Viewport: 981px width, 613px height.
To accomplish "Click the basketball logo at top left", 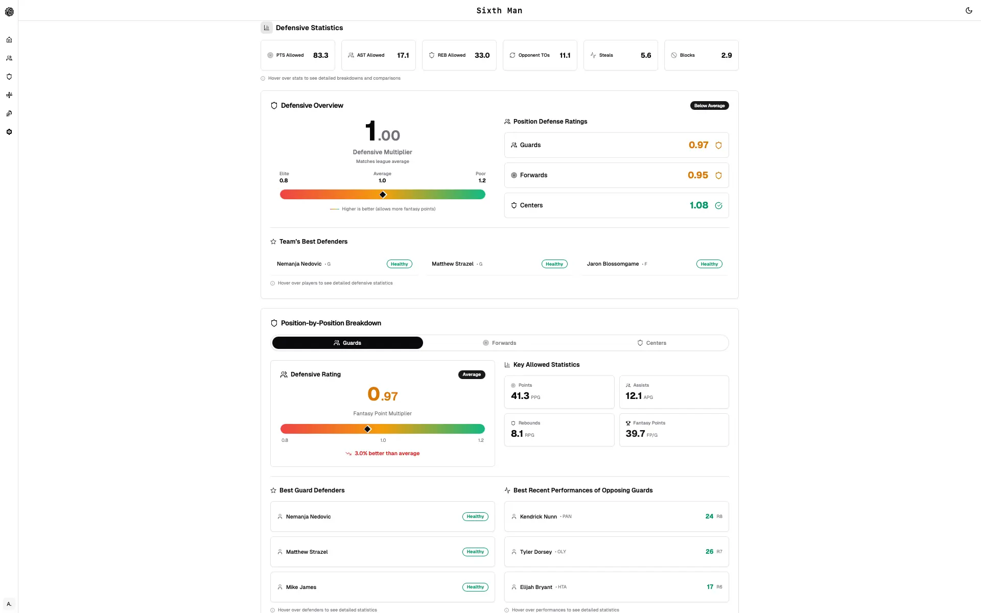I will click(x=9, y=11).
